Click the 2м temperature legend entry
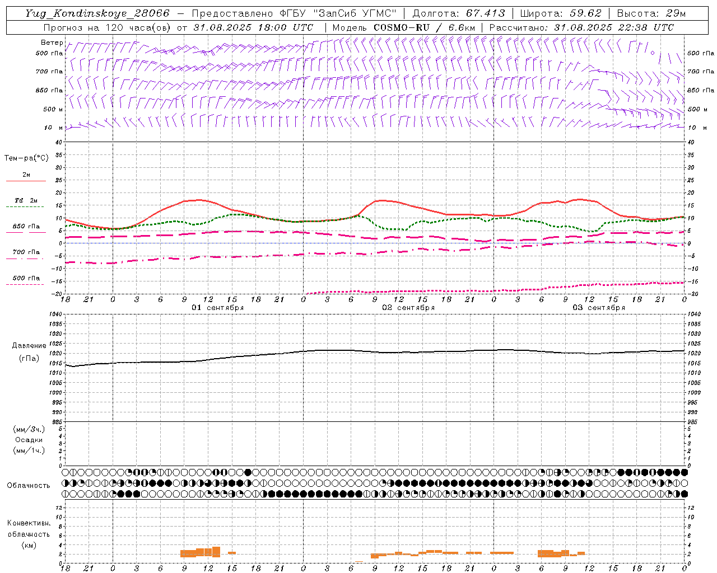Image resolution: width=717 pixels, height=573 pixels. pyautogui.click(x=26, y=175)
